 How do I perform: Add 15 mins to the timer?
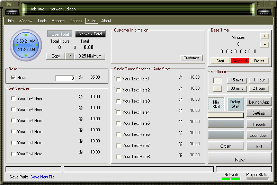coord(237,80)
